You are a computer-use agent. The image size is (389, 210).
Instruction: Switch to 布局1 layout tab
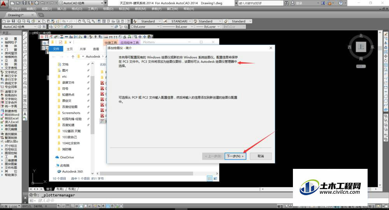pyautogui.click(x=60, y=189)
